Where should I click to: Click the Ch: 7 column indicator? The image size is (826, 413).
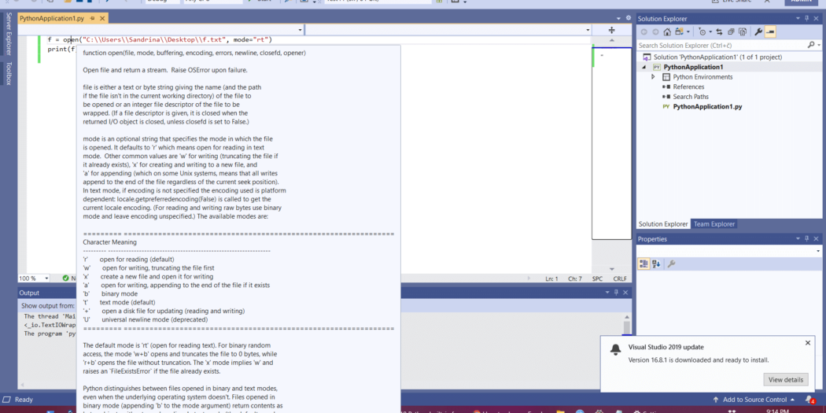pos(575,278)
